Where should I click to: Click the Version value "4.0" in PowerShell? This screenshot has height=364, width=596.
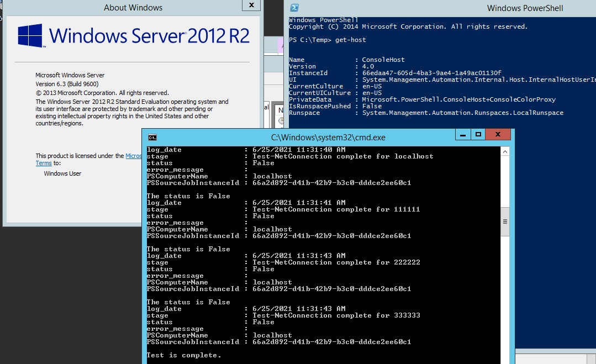pyautogui.click(x=368, y=66)
